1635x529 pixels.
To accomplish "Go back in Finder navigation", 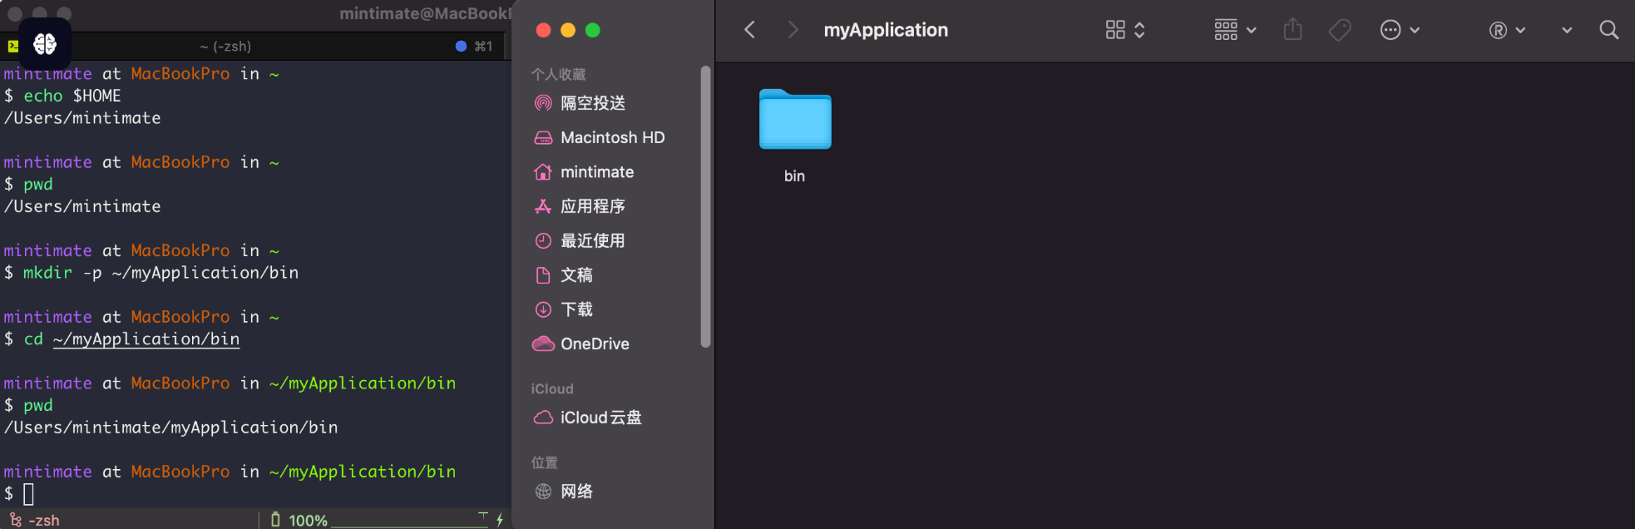I will pos(749,30).
